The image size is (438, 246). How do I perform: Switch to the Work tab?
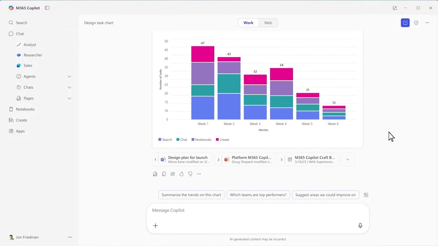248,23
